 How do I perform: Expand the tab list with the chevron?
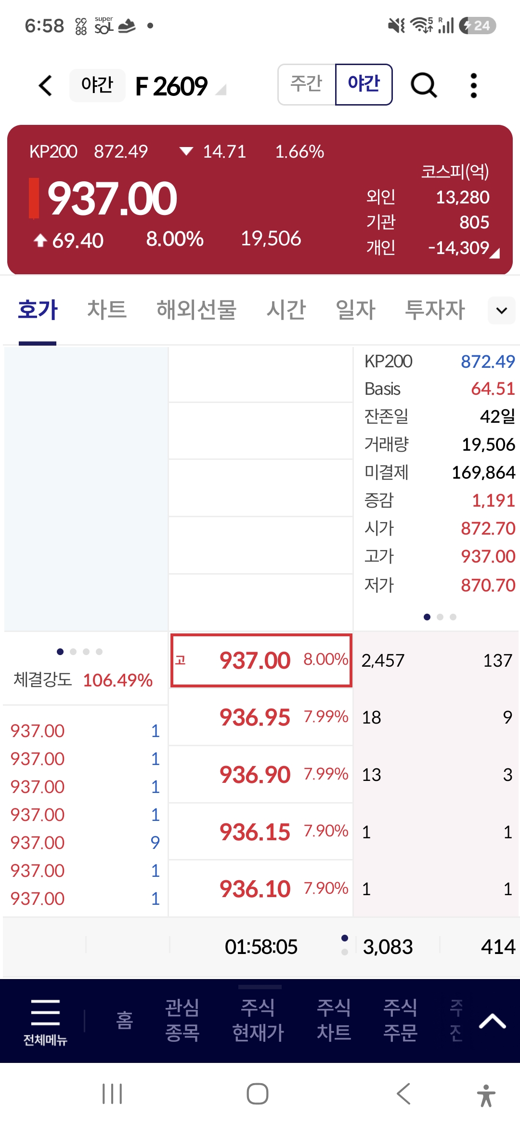pyautogui.click(x=502, y=310)
